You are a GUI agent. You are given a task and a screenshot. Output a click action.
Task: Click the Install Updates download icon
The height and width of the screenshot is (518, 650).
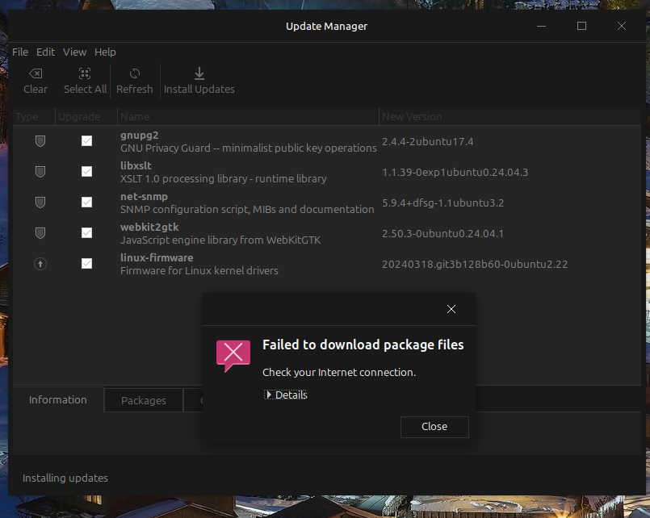coord(199,73)
